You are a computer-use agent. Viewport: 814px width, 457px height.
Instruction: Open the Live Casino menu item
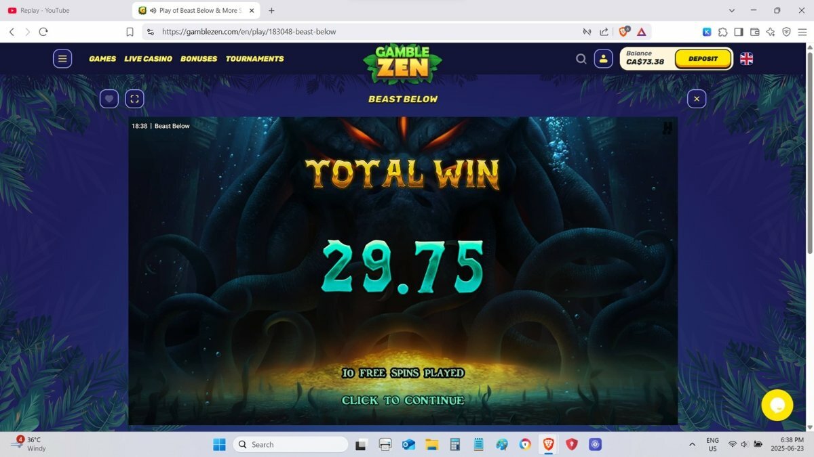click(x=148, y=59)
